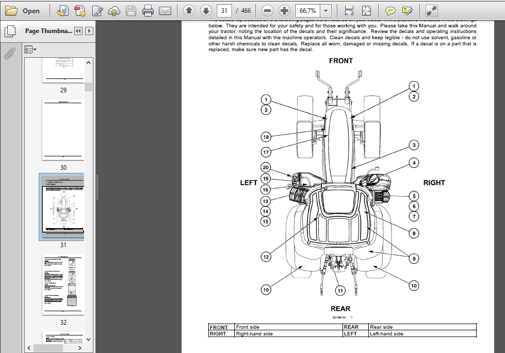This screenshot has height=353, width=505.
Task: Click the zoom percentage field 66.7%
Action: (x=308, y=11)
